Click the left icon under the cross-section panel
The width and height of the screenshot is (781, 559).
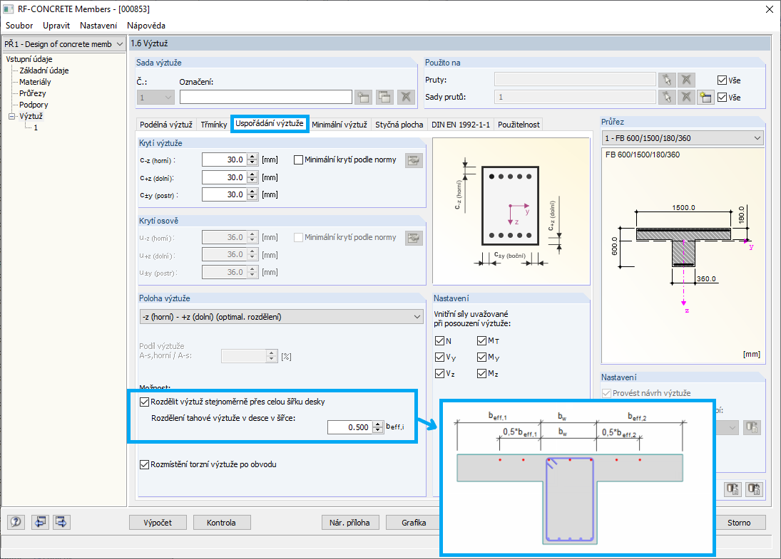click(732, 489)
